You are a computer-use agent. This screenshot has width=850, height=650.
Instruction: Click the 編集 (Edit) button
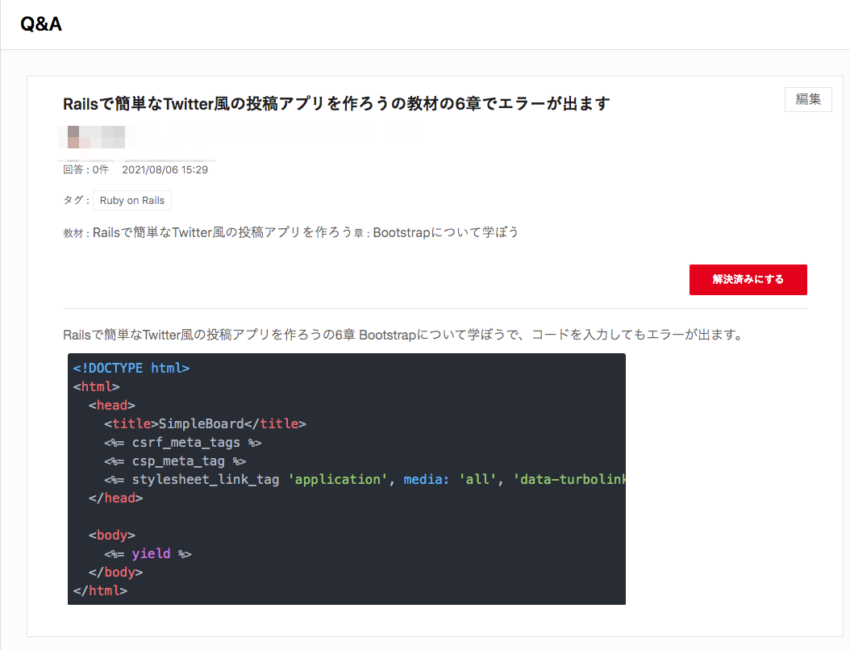coord(808,99)
